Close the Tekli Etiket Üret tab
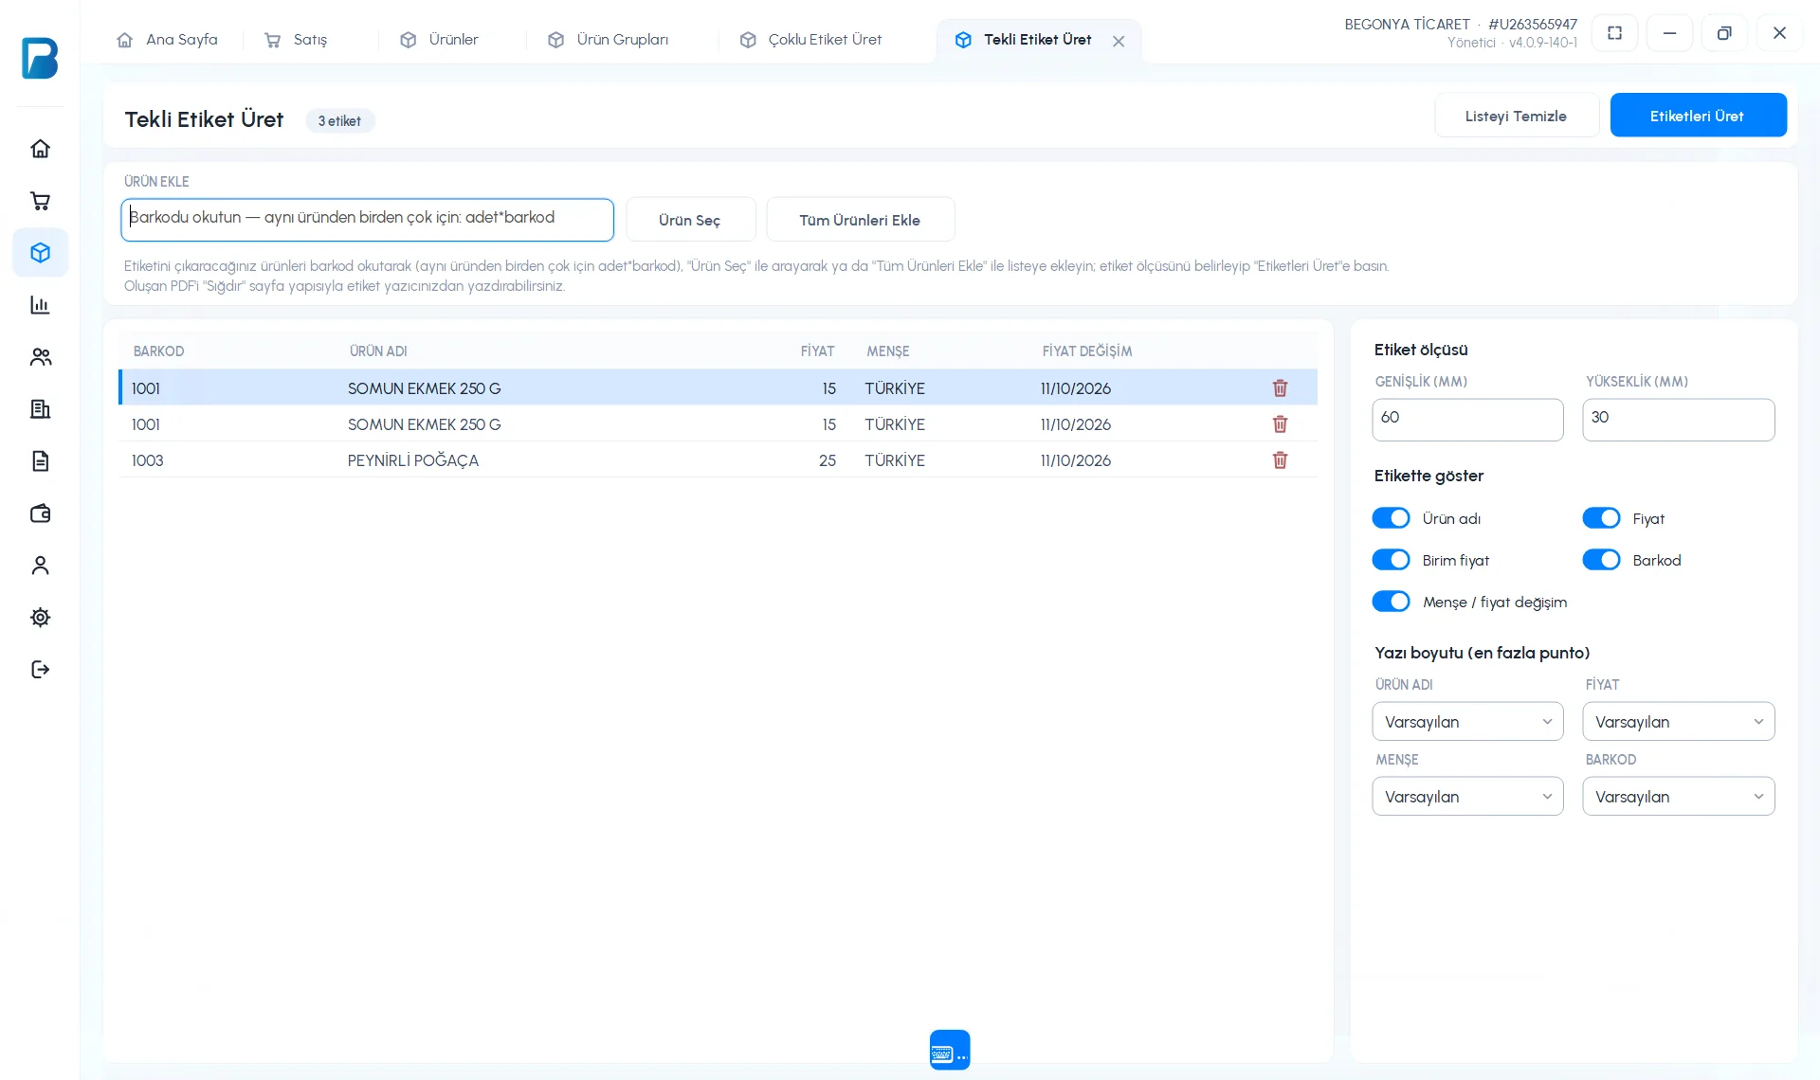 (x=1119, y=41)
